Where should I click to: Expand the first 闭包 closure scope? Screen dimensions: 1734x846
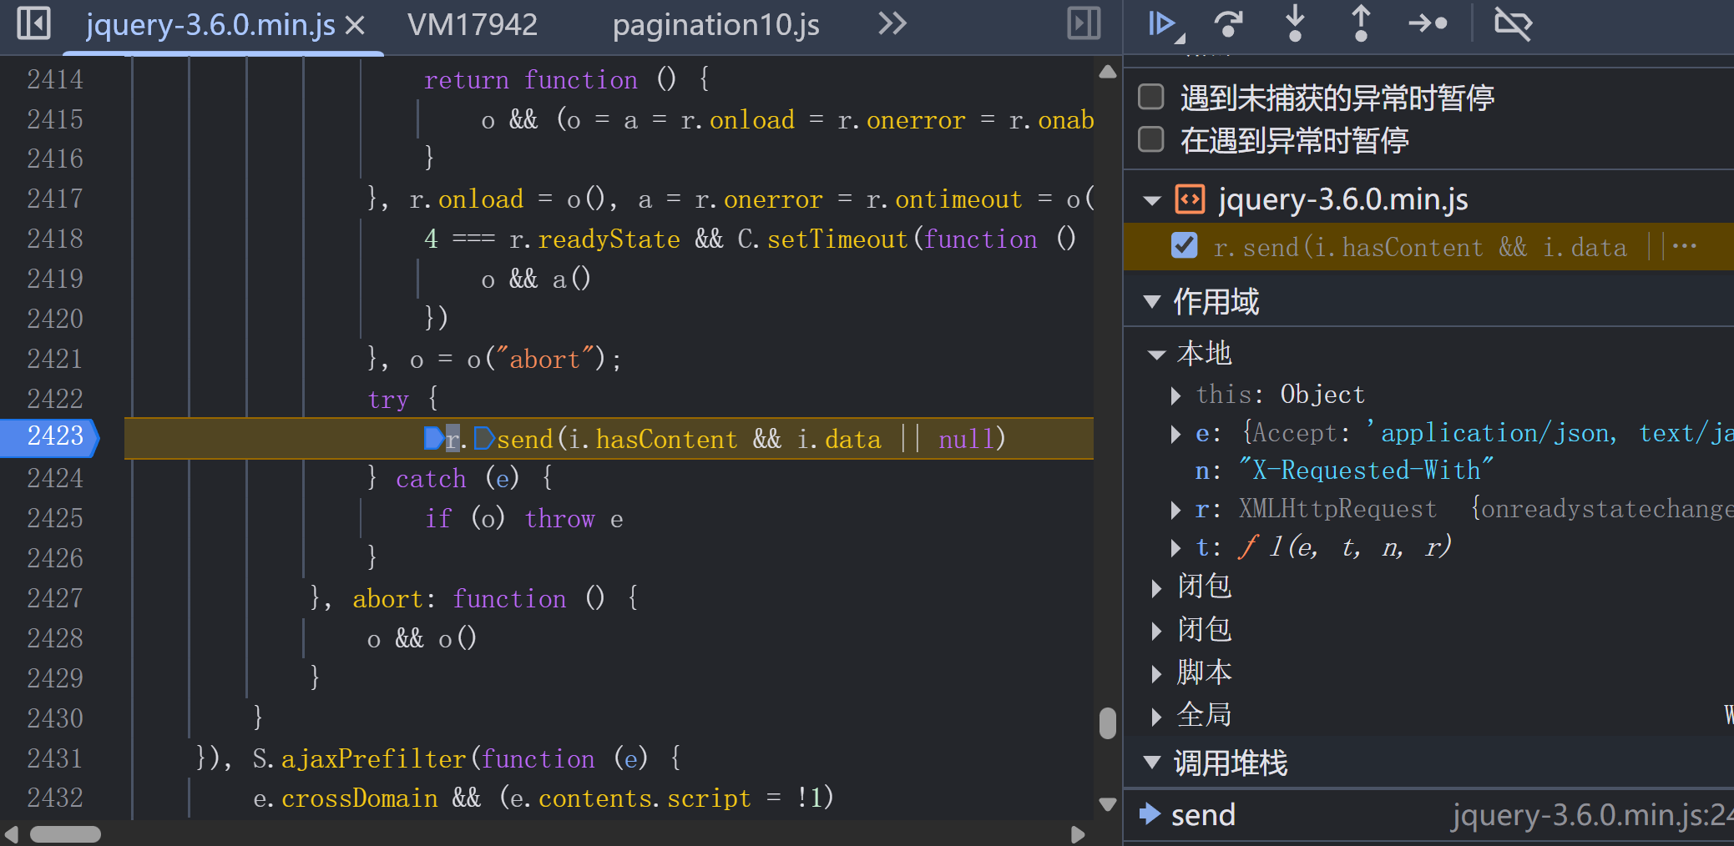pos(1156,588)
